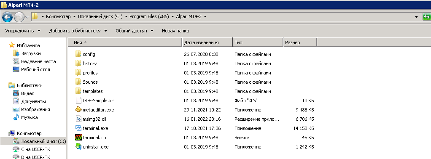Viewport: 431px width, 159px height.
Task: Expand the Добавить в библиотеку dropdown
Action: pyautogui.click(x=78, y=31)
